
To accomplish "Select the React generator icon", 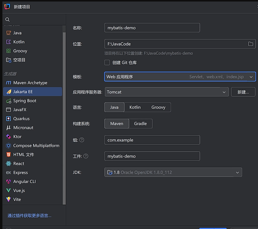I will click(8, 164).
